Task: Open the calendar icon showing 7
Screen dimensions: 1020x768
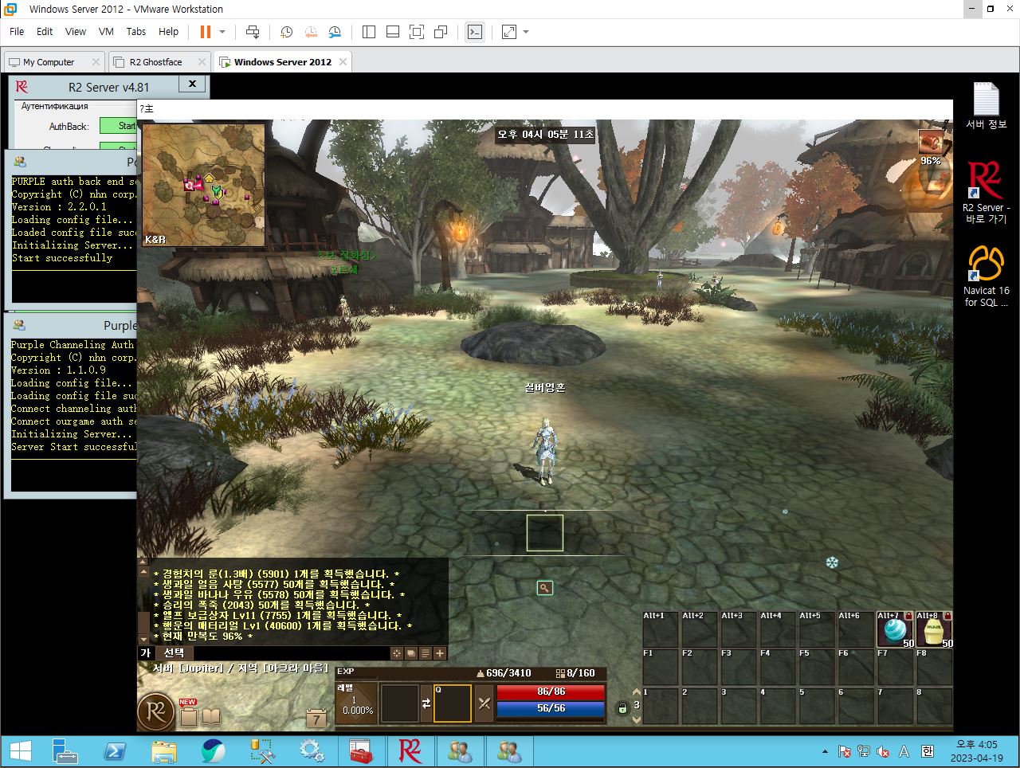Action: tap(316, 718)
